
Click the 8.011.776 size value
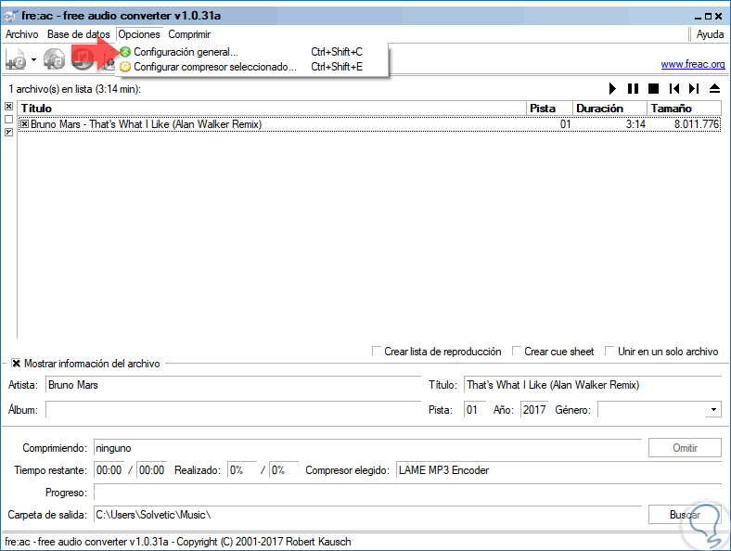click(697, 124)
